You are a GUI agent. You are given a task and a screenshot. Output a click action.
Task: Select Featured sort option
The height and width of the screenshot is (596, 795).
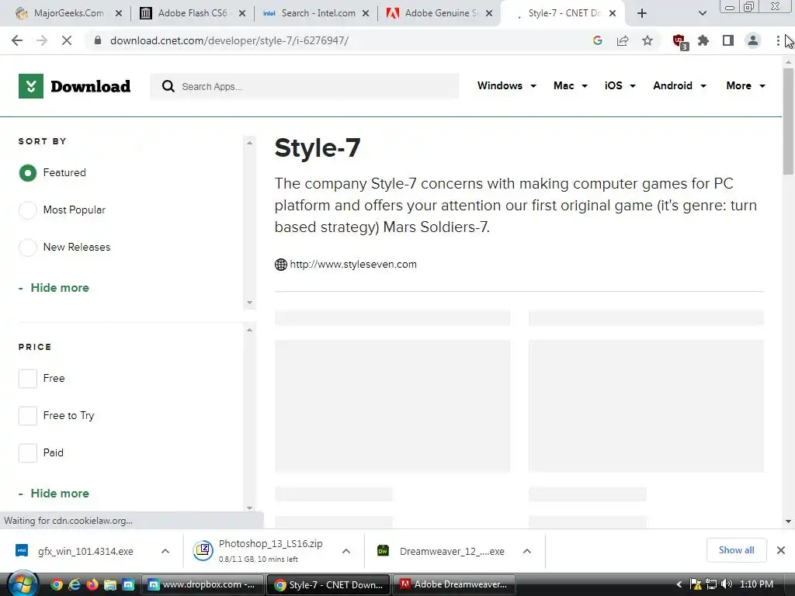pyautogui.click(x=28, y=173)
